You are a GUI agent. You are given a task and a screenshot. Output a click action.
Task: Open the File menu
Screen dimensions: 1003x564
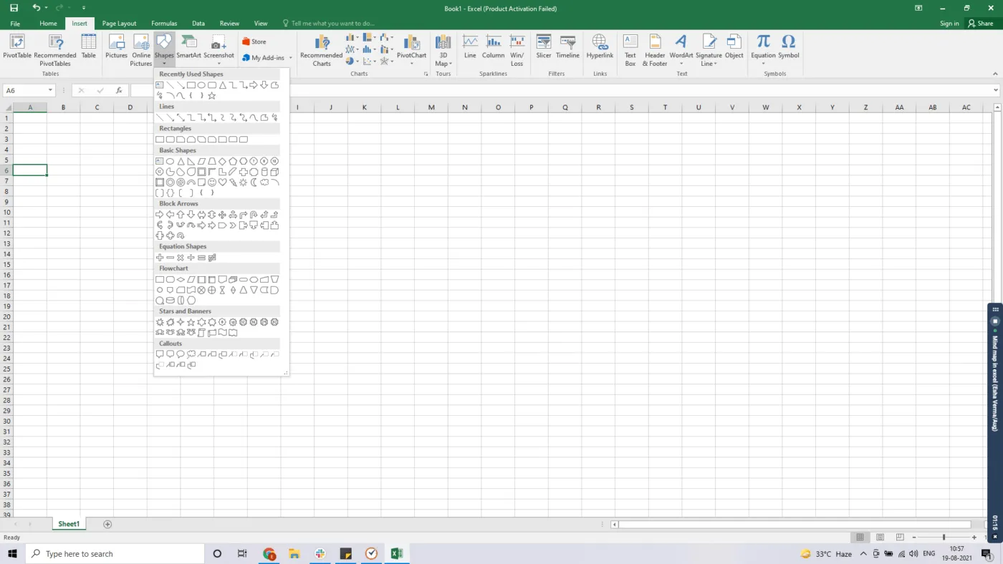click(14, 23)
